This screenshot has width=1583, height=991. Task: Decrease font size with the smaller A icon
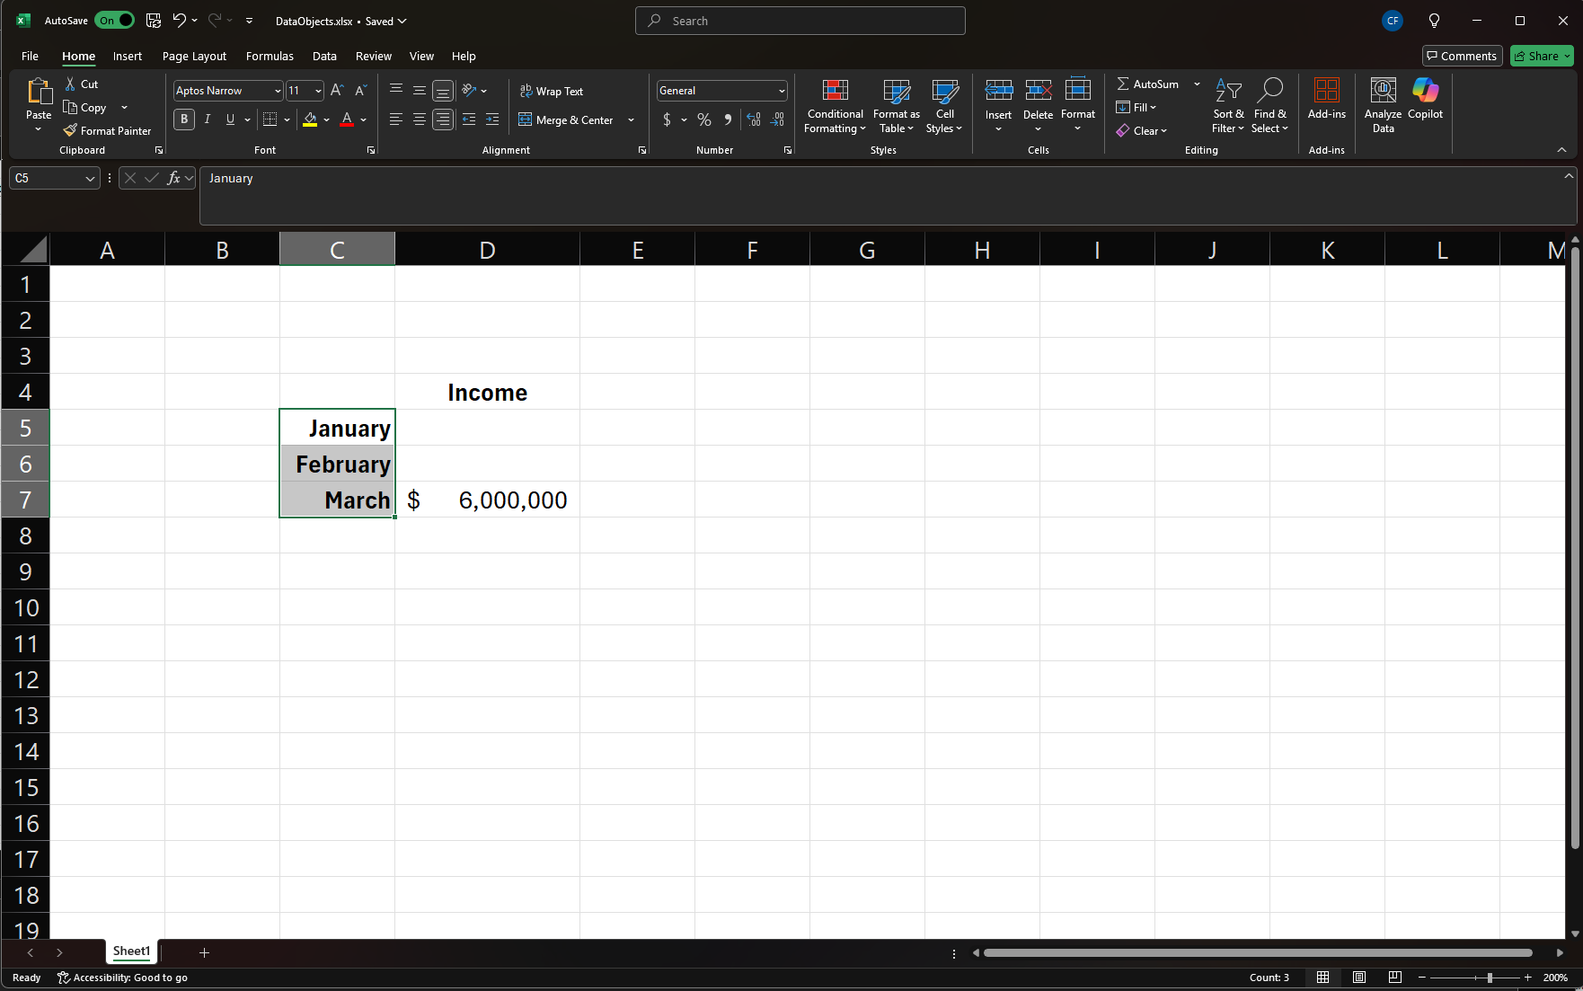(x=360, y=90)
